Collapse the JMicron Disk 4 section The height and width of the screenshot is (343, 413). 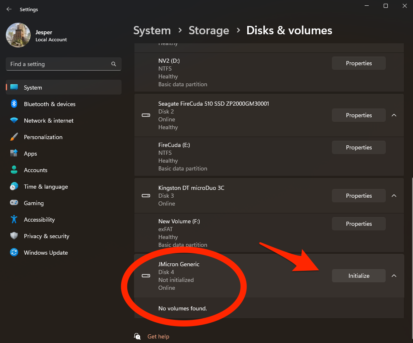click(394, 276)
